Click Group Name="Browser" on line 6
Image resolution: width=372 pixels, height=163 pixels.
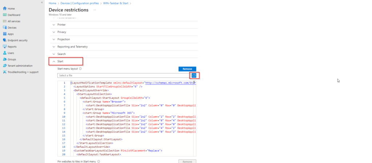(x=104, y=101)
